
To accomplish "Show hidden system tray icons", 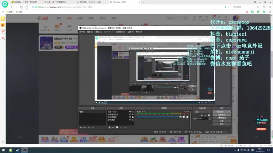I will [235, 150].
